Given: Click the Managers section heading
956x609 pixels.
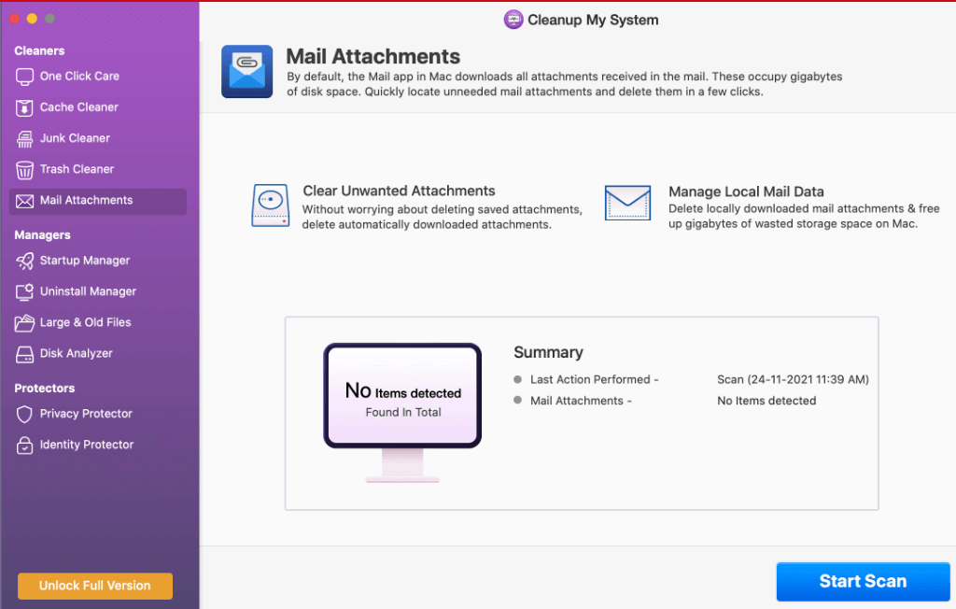Looking at the screenshot, I should [43, 235].
